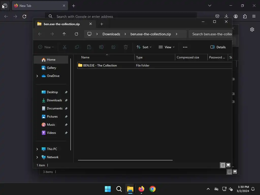Open the View dropdown menu
This screenshot has height=195, width=260.
click(x=167, y=47)
